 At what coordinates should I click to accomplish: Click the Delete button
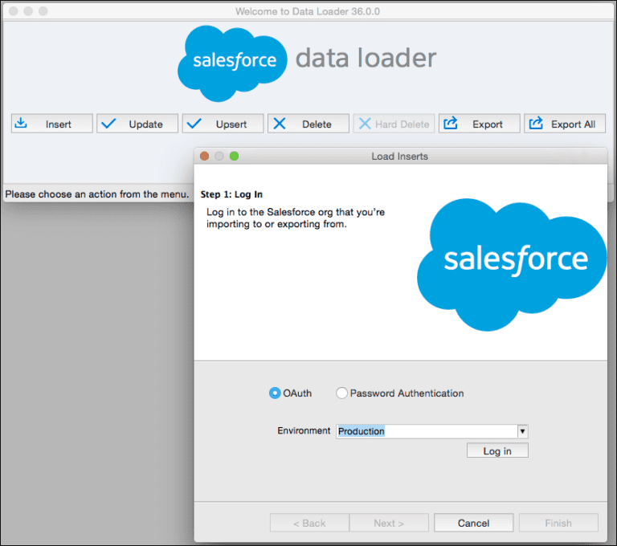pyautogui.click(x=308, y=124)
